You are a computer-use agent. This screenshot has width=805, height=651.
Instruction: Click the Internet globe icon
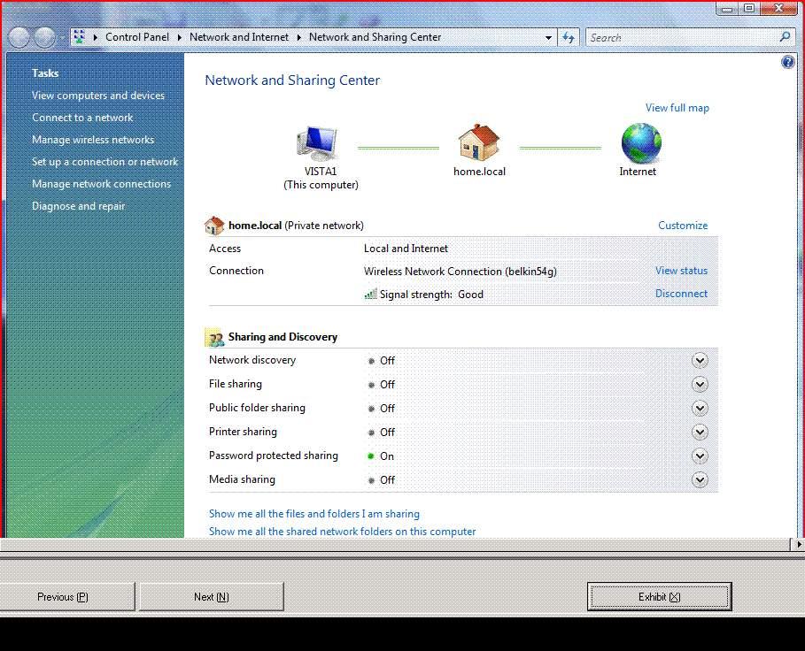point(641,143)
